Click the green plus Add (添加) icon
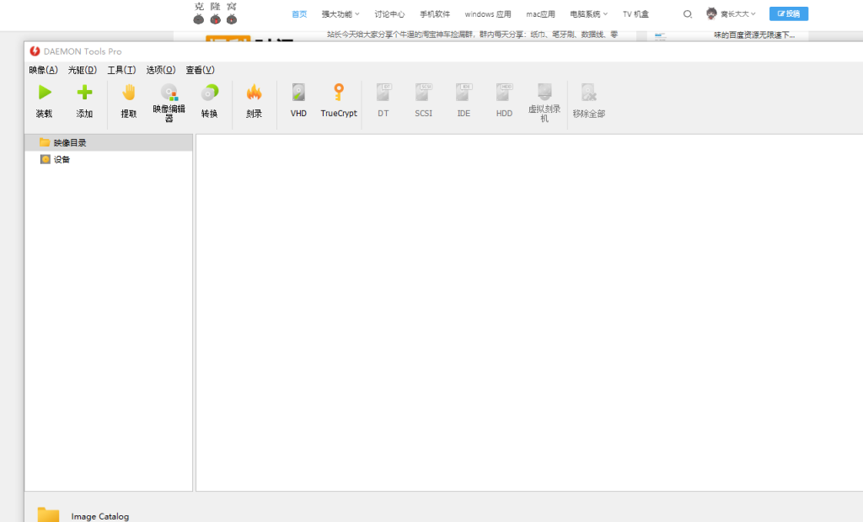The image size is (863, 522). (84, 93)
